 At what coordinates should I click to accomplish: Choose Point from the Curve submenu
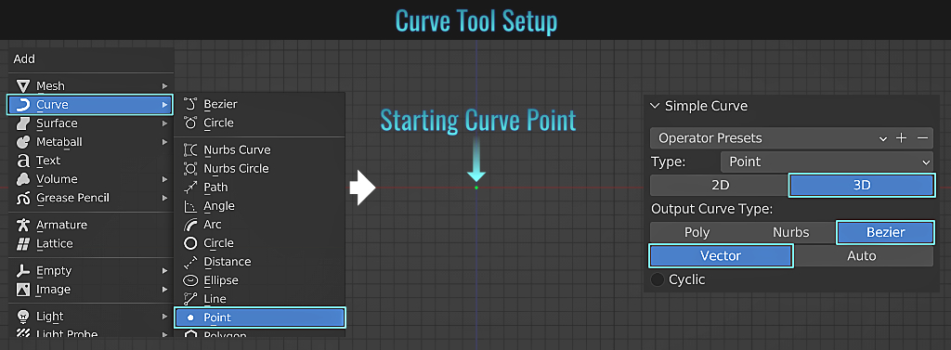point(260,318)
